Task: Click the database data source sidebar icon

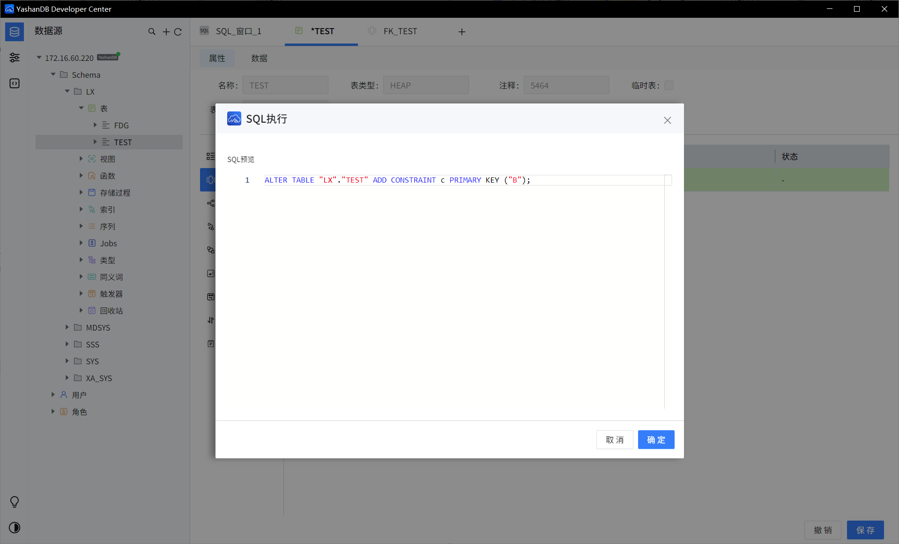Action: point(15,32)
